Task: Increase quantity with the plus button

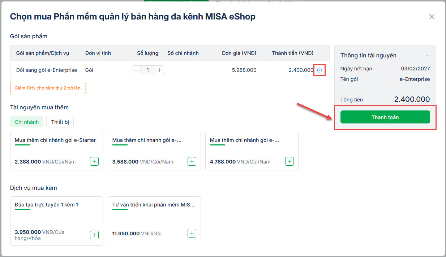Action: pyautogui.click(x=159, y=70)
